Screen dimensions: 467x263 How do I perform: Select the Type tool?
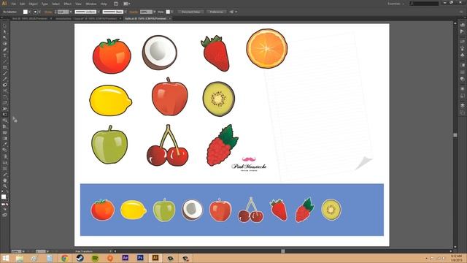point(4,56)
